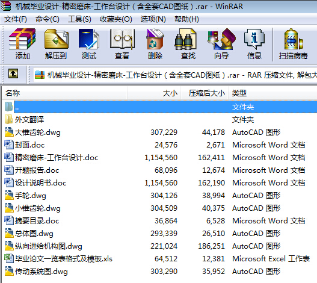Viewport: 317px width, 283px height.
Task: Click the archive path address field
Action: point(175,75)
